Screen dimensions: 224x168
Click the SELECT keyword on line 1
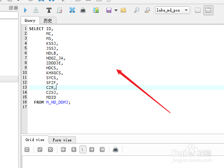[36, 29]
